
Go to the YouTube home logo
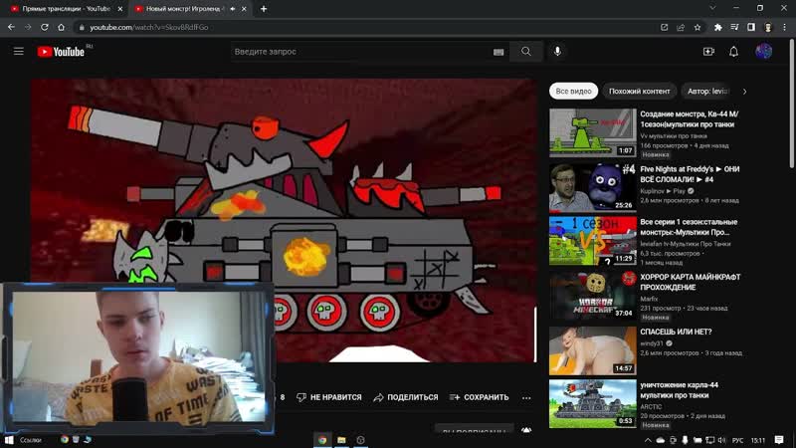[61, 52]
